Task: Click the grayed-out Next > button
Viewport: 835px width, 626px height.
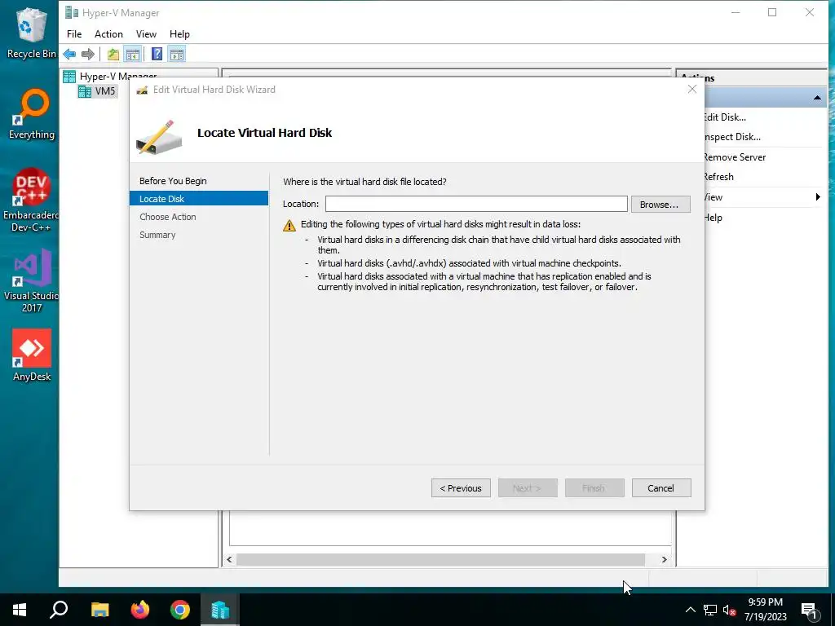Action: [x=528, y=488]
